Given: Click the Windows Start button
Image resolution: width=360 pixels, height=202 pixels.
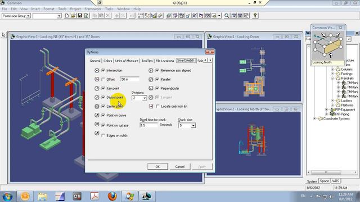Looking at the screenshot, I should point(7,196).
